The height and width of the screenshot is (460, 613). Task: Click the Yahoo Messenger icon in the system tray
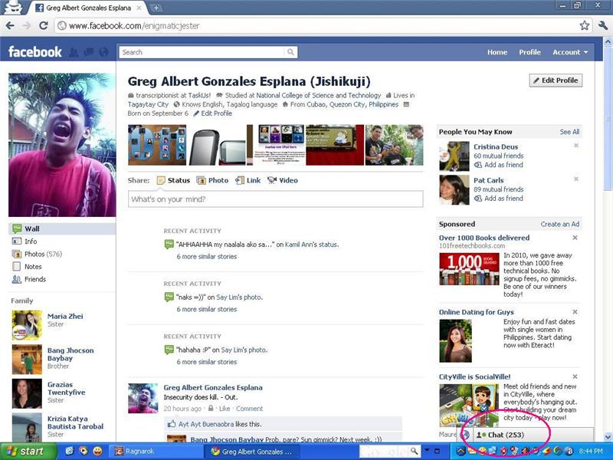(x=482, y=451)
